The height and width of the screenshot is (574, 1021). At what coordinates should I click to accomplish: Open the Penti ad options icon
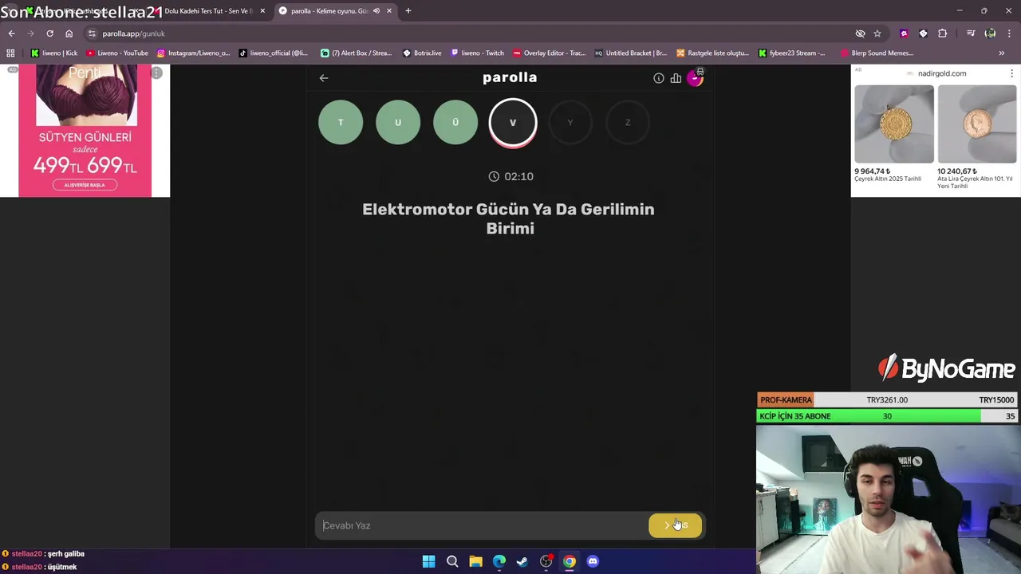click(157, 73)
